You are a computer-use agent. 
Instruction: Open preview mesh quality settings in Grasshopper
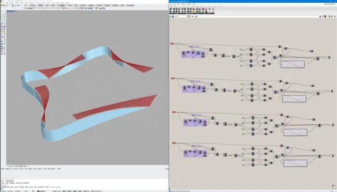(x=335, y=16)
